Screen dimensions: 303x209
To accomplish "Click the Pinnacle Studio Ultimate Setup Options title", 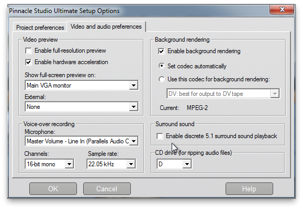I will (64, 11).
